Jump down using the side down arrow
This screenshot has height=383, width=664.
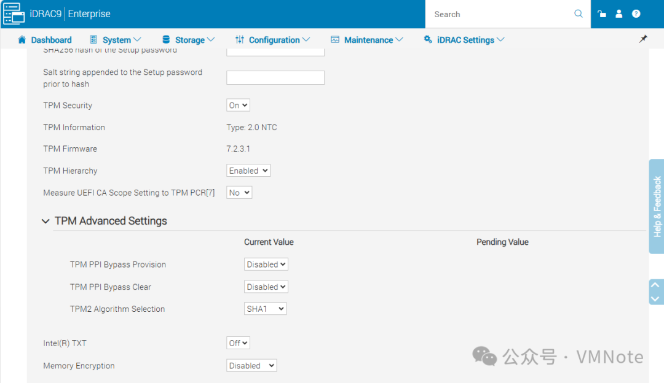(655, 299)
